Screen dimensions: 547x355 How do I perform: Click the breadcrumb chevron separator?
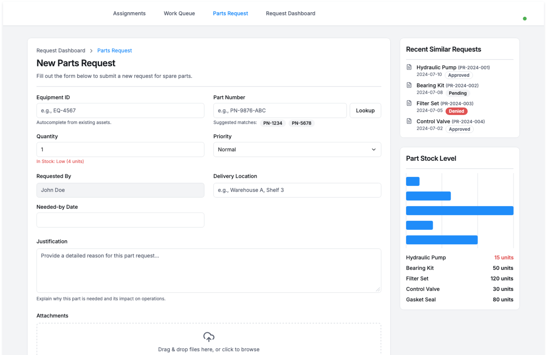click(91, 51)
